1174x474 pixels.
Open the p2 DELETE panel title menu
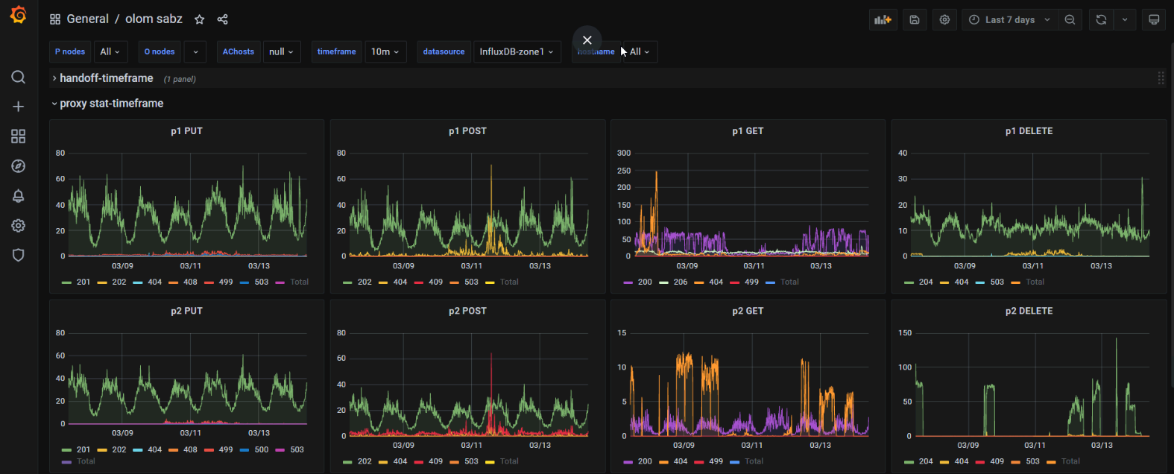[1029, 311]
